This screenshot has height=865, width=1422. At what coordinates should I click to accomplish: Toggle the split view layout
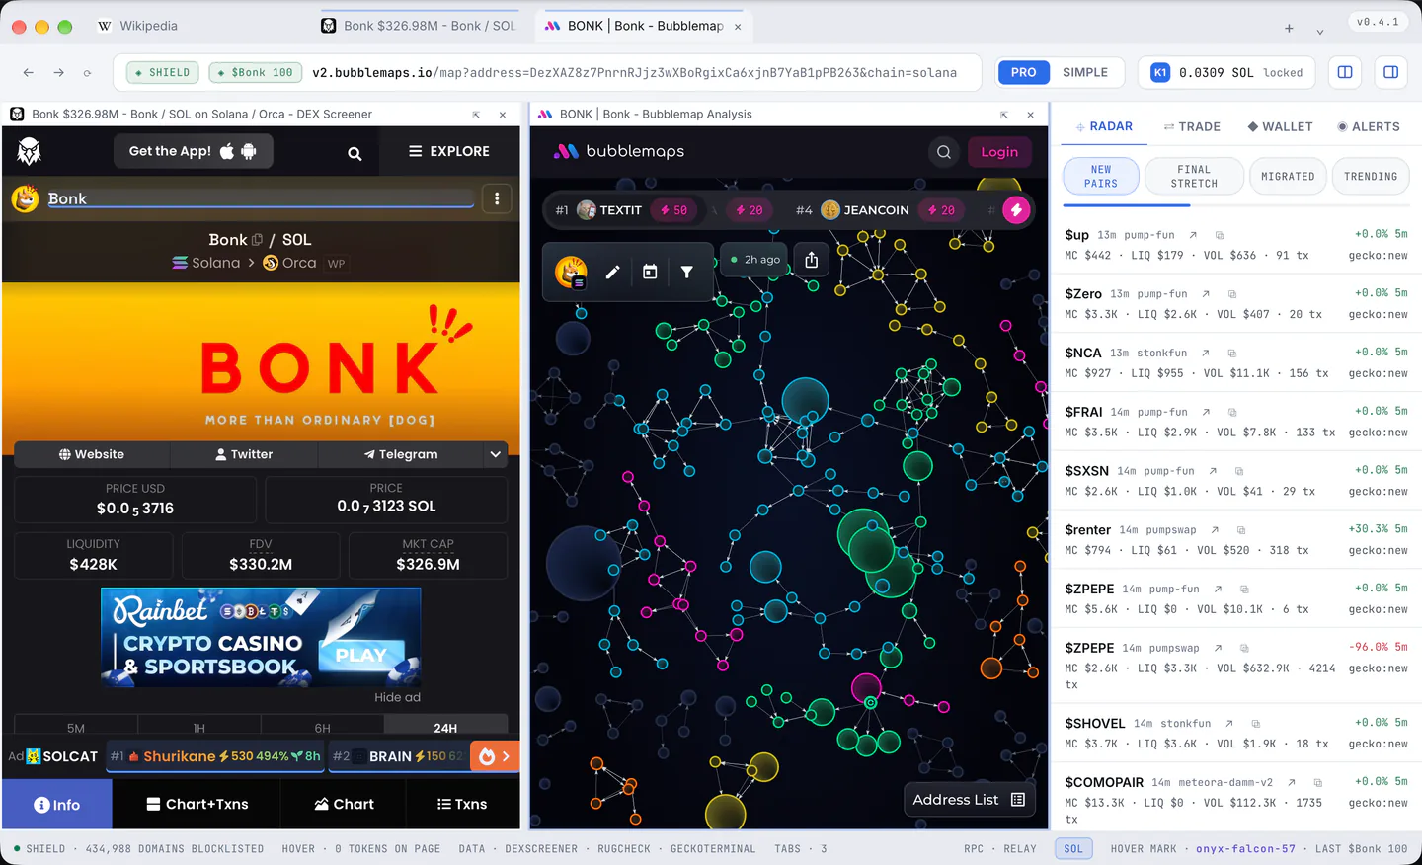pos(1345,72)
